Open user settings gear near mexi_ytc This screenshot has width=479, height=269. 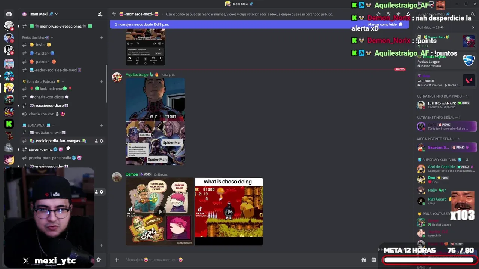(x=98, y=260)
